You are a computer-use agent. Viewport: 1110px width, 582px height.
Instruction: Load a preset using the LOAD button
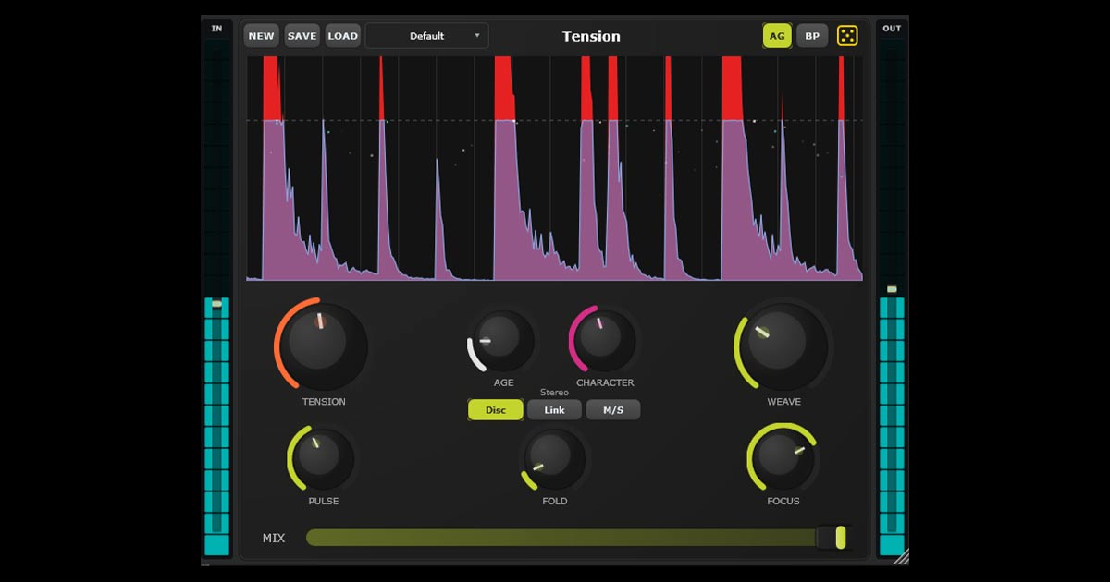(x=342, y=35)
